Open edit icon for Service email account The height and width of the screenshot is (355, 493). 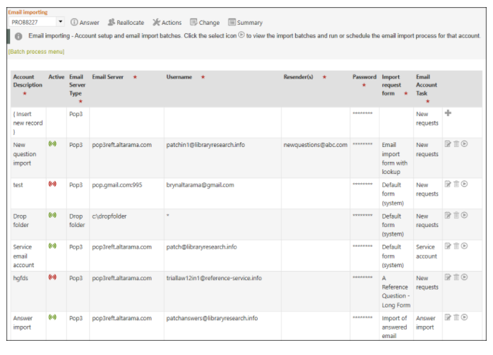point(448,246)
